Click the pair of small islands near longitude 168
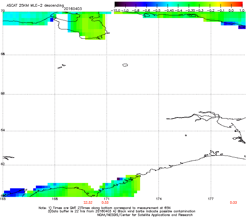This screenshot has width=248, height=217. click(62, 66)
